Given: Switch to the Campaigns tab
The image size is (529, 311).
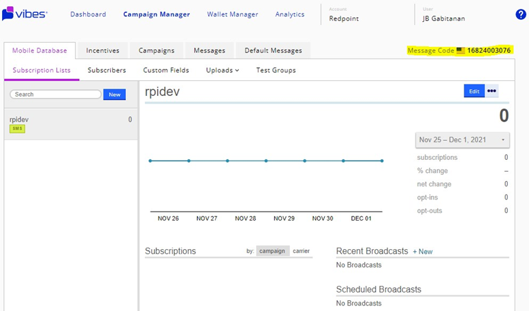Looking at the screenshot, I should 157,50.
